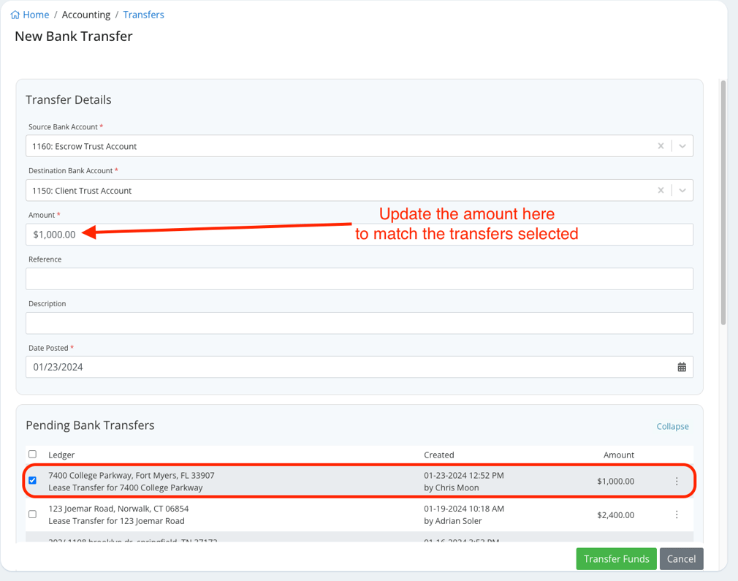Click the home icon in the breadcrumb
Viewport: 738px width, 581px height.
tap(16, 15)
